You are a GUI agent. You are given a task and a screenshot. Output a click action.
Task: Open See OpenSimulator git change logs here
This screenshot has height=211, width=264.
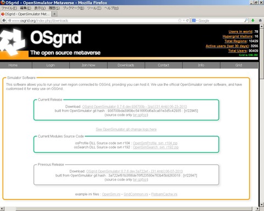point(126,130)
